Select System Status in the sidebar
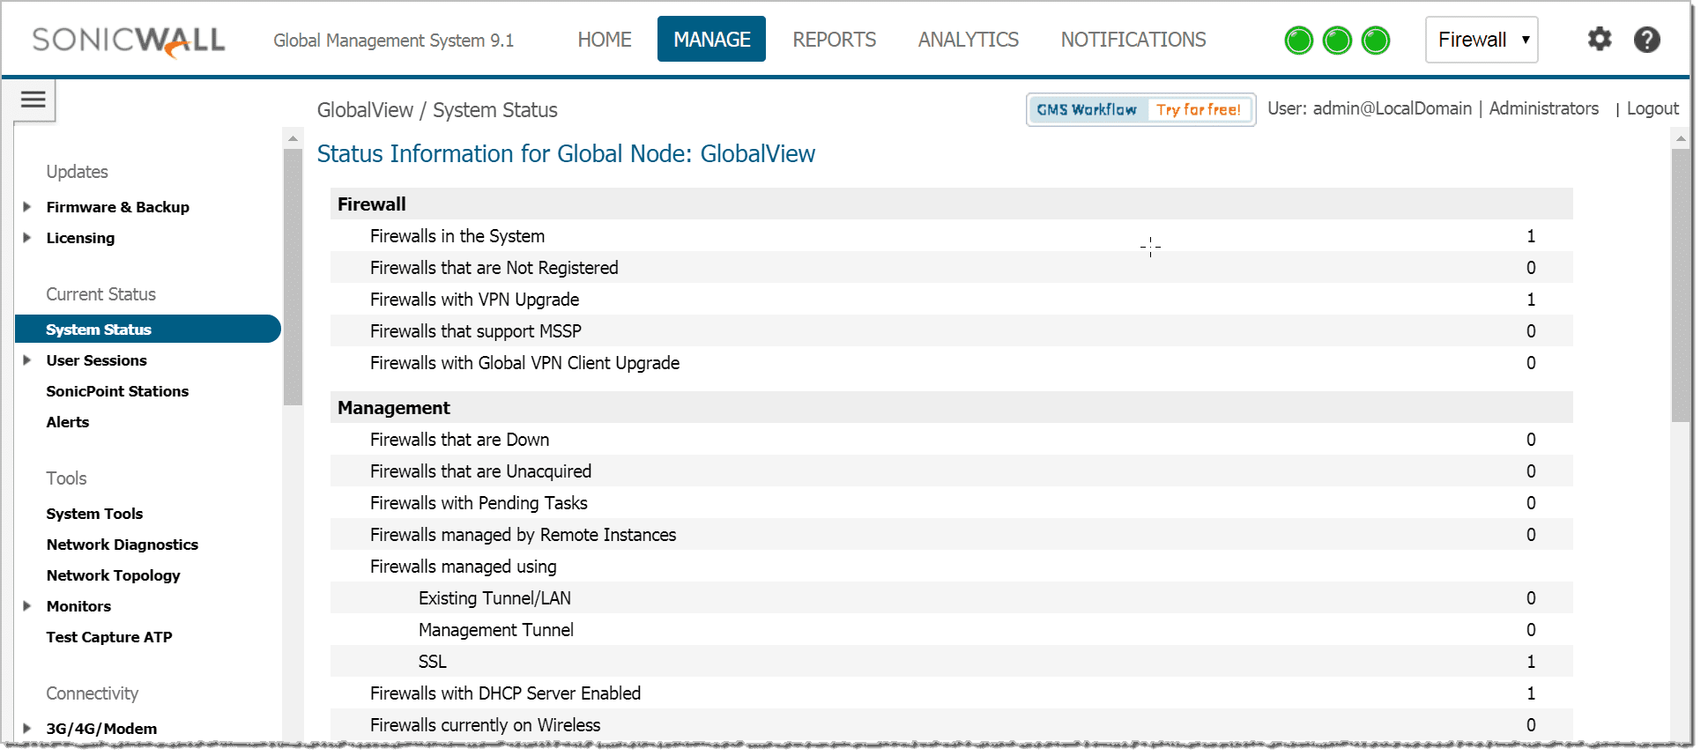The height and width of the screenshot is (756, 1701). pos(148,330)
